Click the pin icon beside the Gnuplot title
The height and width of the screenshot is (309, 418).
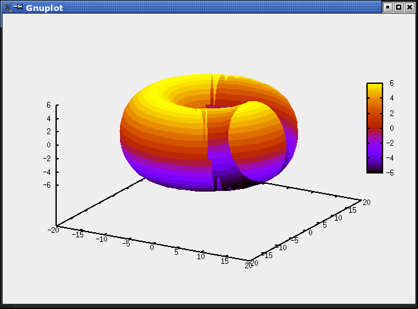[x=18, y=7]
